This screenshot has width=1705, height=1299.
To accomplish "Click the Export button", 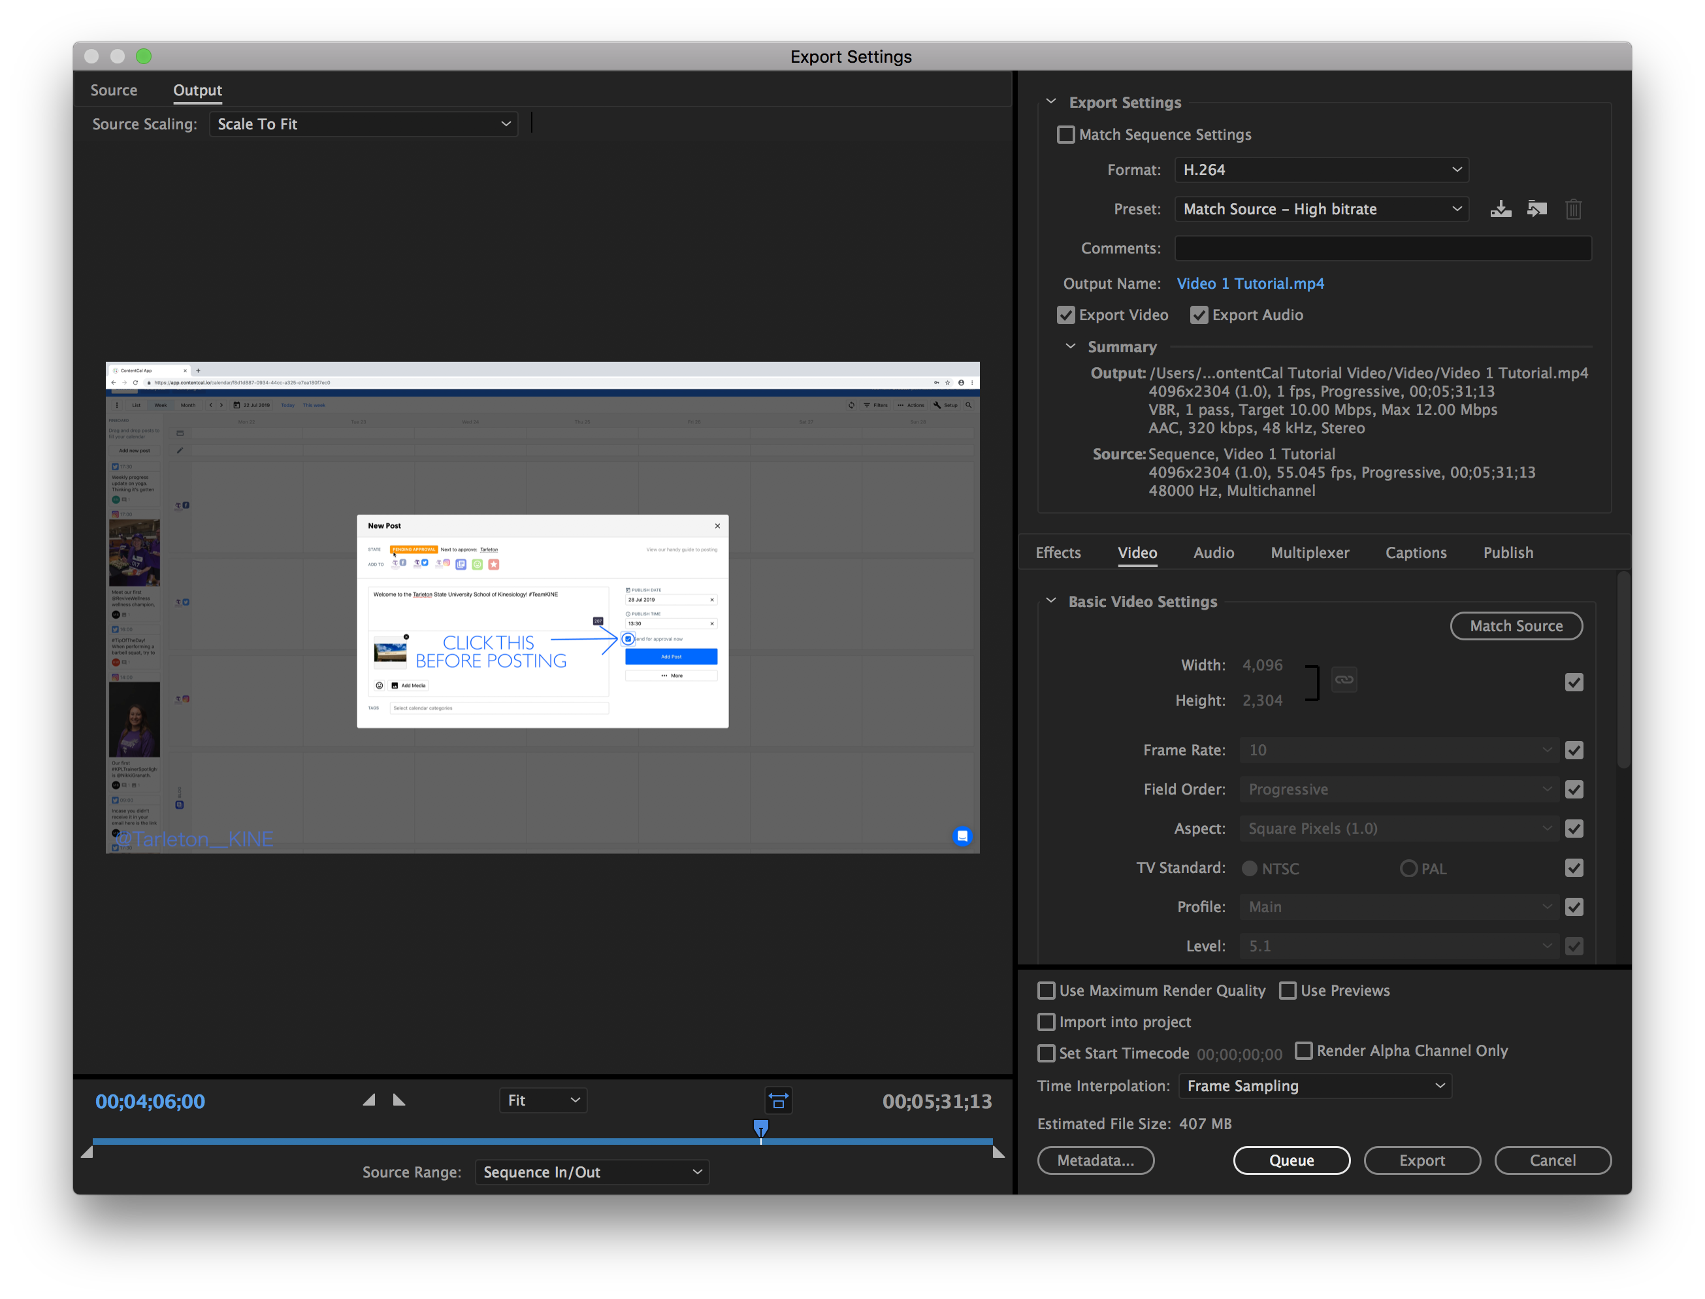I will [1422, 1160].
